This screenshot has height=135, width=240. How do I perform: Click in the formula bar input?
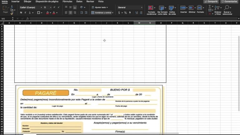click(133, 19)
